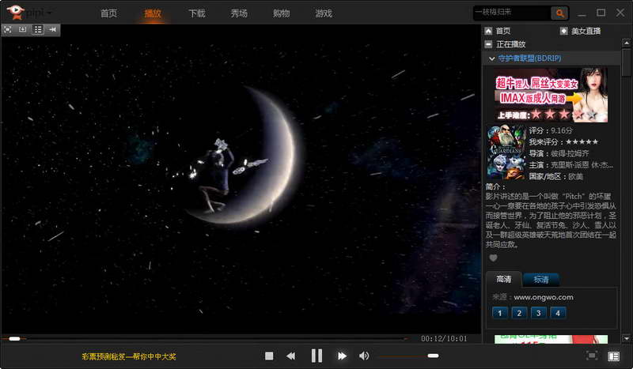633x369 pixels.
Task: Stop playback with the stop button
Action: [269, 356]
